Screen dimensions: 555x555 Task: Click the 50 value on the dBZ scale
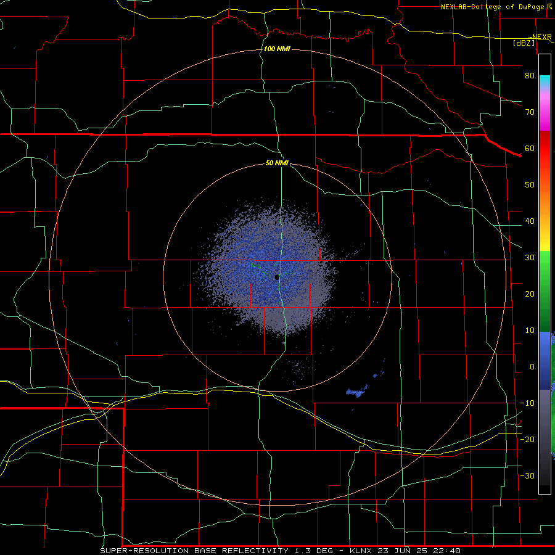pyautogui.click(x=530, y=185)
